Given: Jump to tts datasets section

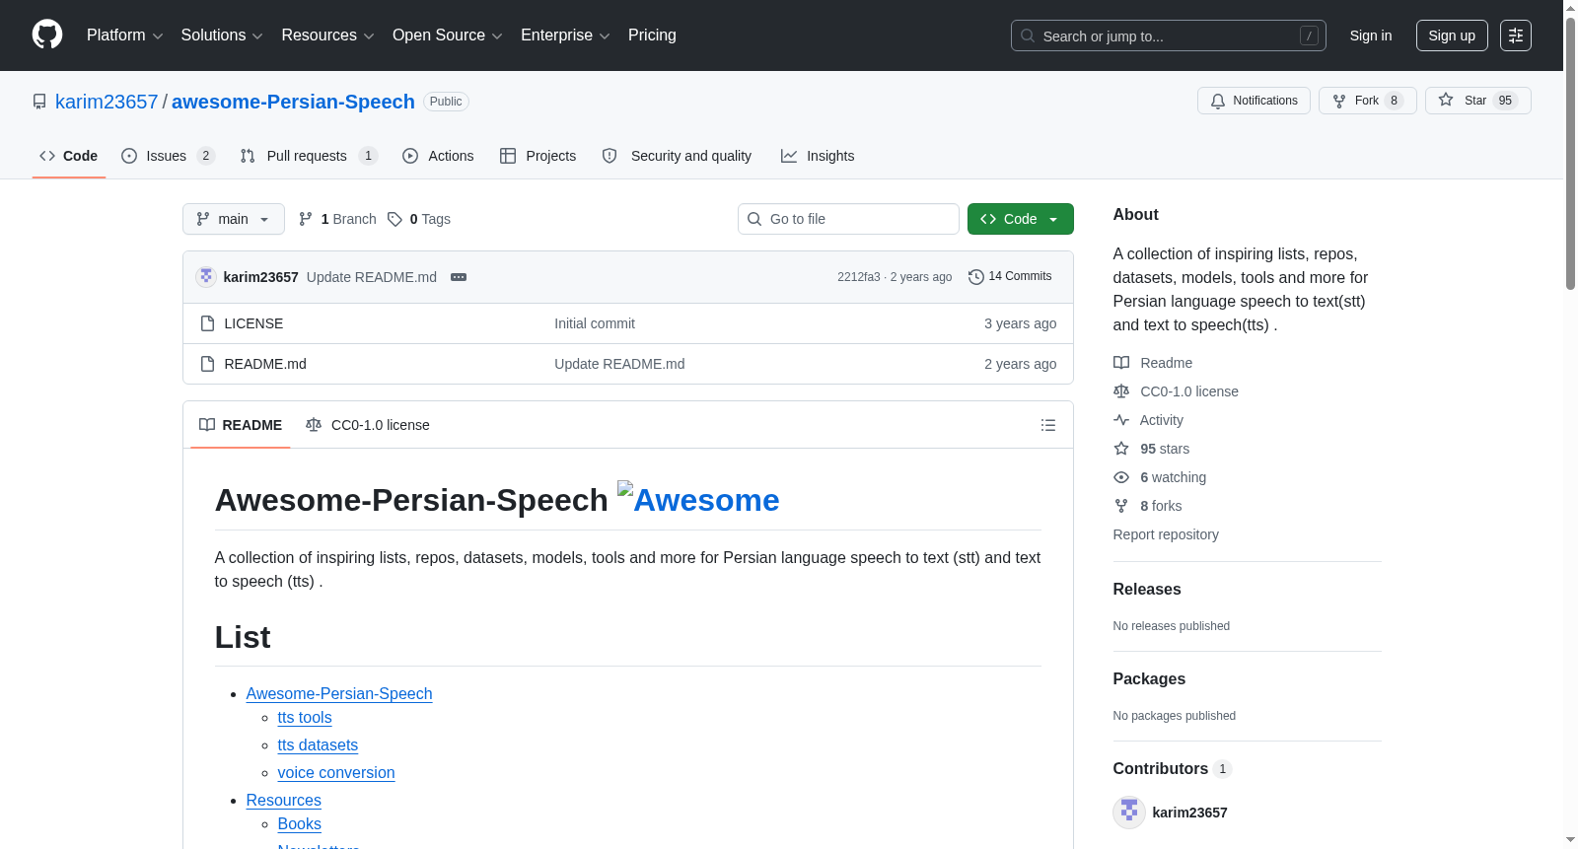Looking at the screenshot, I should pos(318,745).
